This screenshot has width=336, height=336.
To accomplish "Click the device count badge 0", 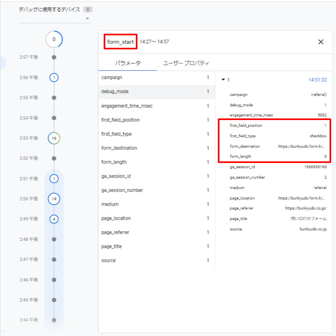I will [88, 9].
